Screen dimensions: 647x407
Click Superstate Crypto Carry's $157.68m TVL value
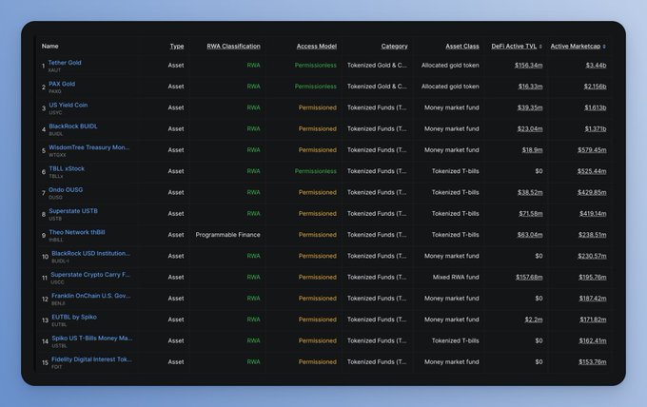pyautogui.click(x=528, y=277)
